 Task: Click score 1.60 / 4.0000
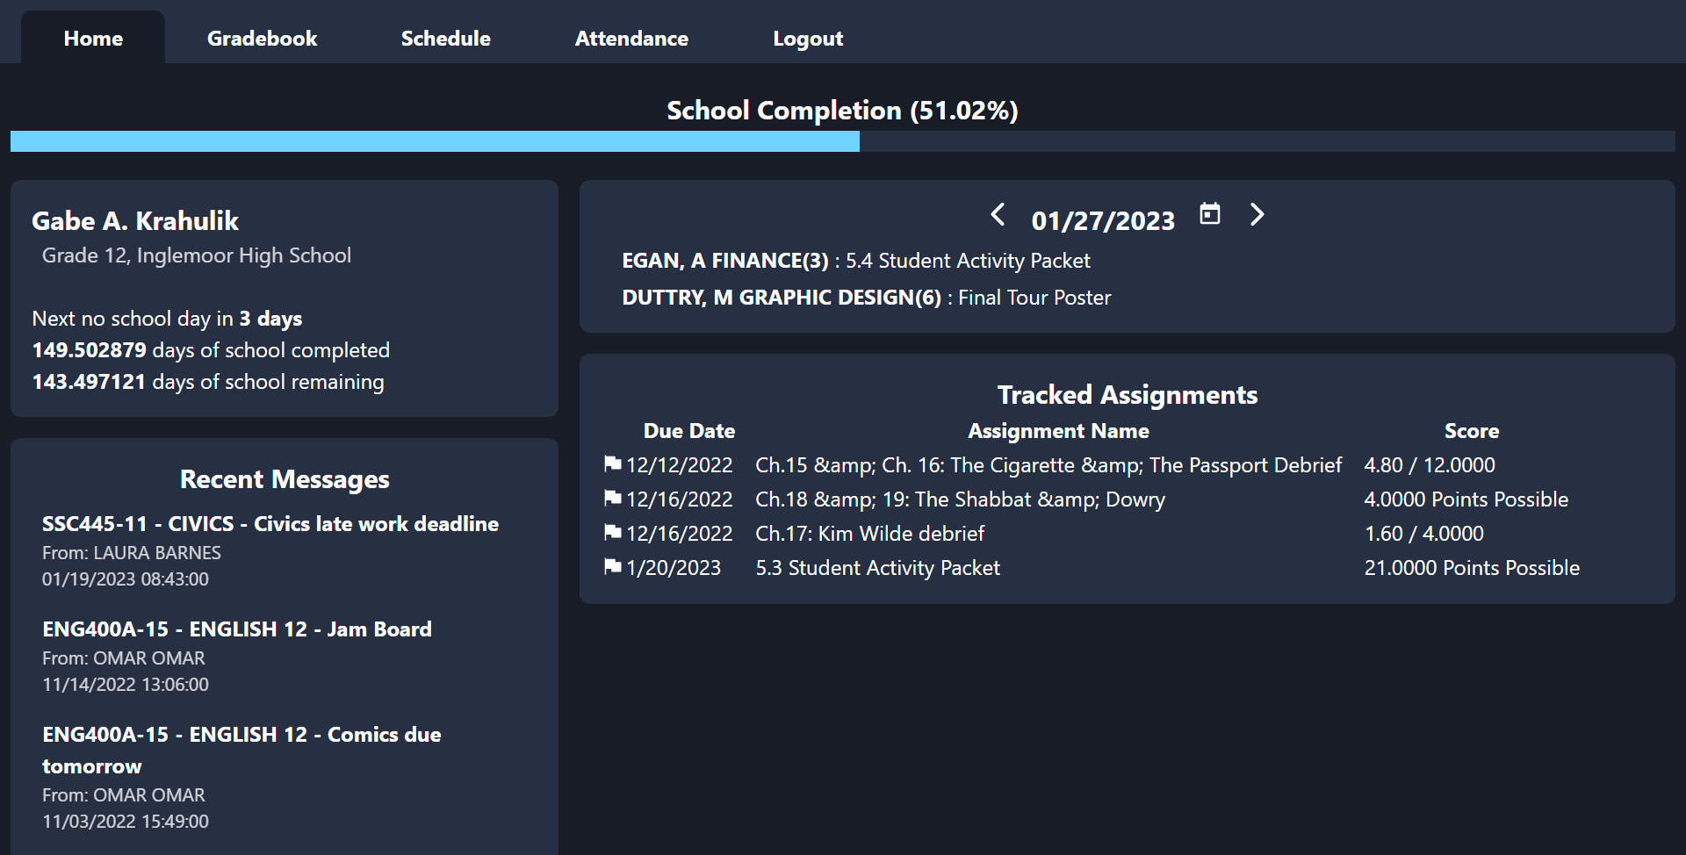[1423, 534]
